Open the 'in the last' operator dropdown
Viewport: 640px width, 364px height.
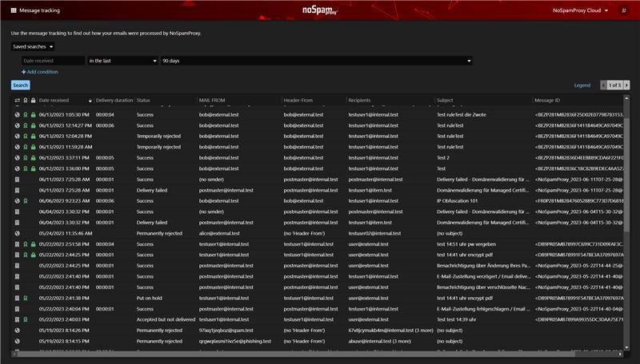coord(122,61)
